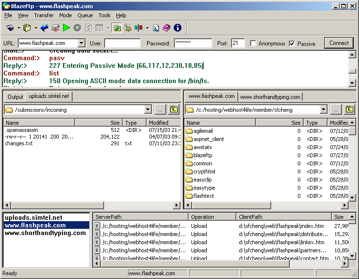Click the disconnect server icon with red X

click(x=55, y=28)
